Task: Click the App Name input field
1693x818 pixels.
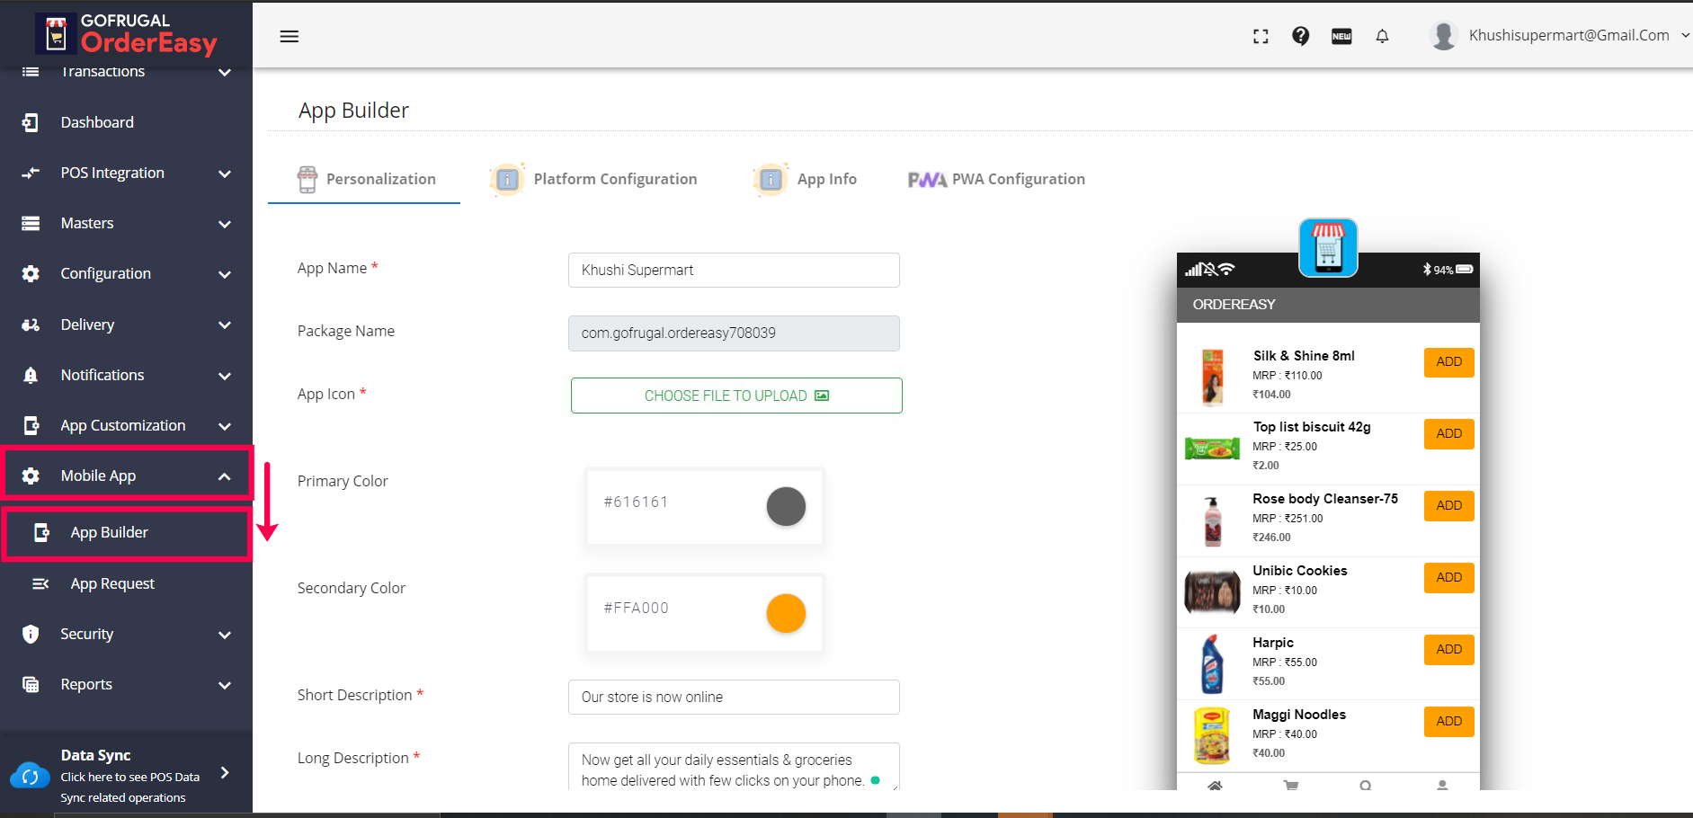Action: (x=734, y=270)
